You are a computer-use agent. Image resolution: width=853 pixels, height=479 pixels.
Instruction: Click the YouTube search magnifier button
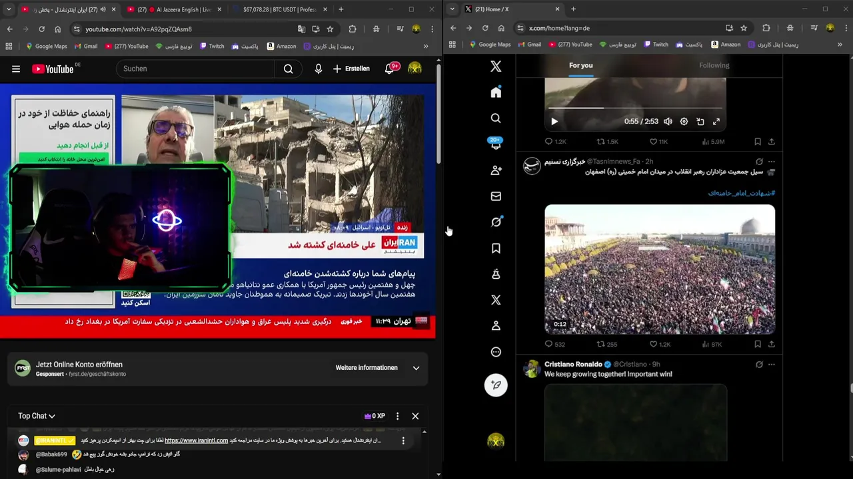point(288,69)
